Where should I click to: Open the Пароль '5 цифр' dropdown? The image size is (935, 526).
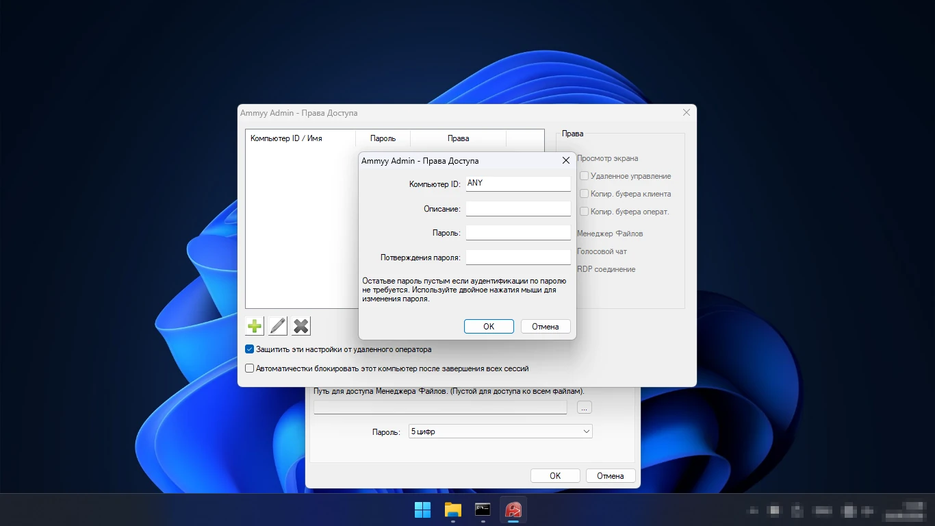coord(500,431)
